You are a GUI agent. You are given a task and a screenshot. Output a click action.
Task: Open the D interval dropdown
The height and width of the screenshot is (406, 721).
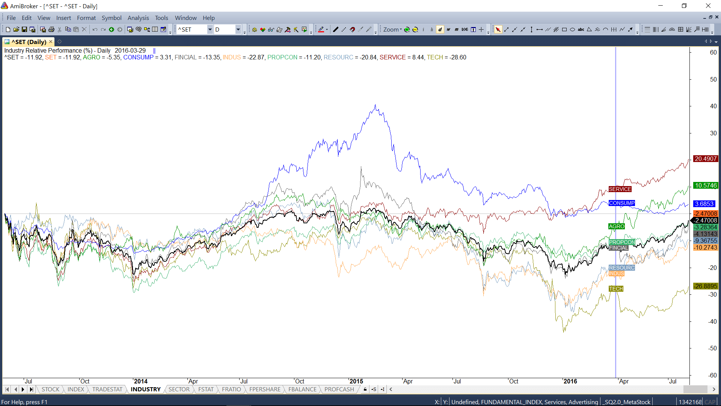(238, 29)
